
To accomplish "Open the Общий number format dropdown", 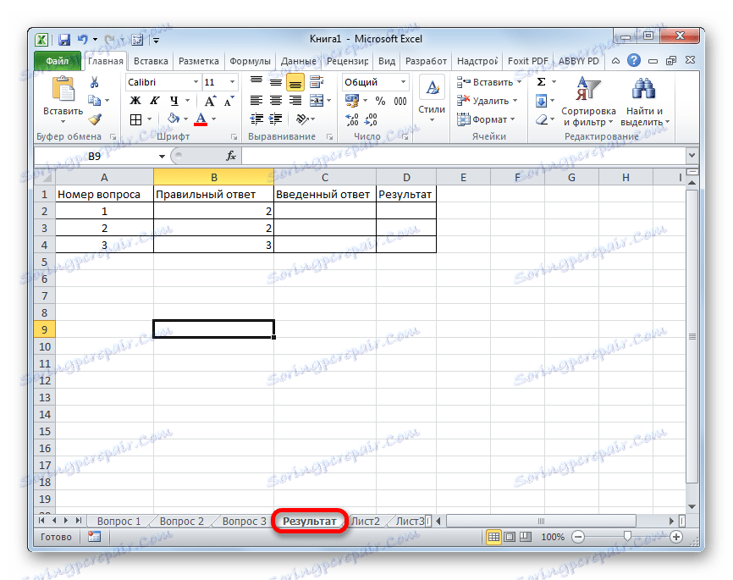I will coord(404,82).
